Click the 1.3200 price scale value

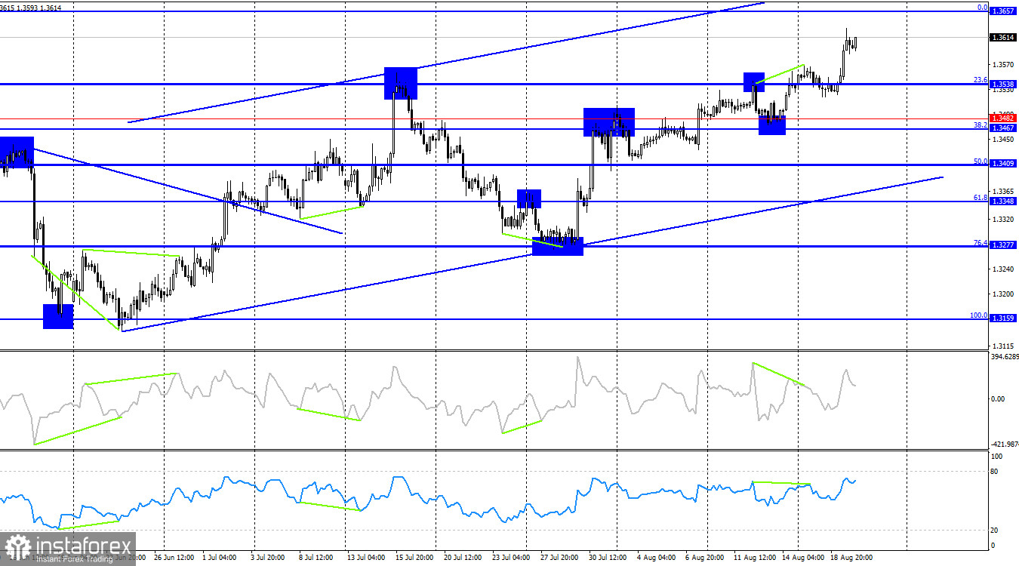point(1003,294)
